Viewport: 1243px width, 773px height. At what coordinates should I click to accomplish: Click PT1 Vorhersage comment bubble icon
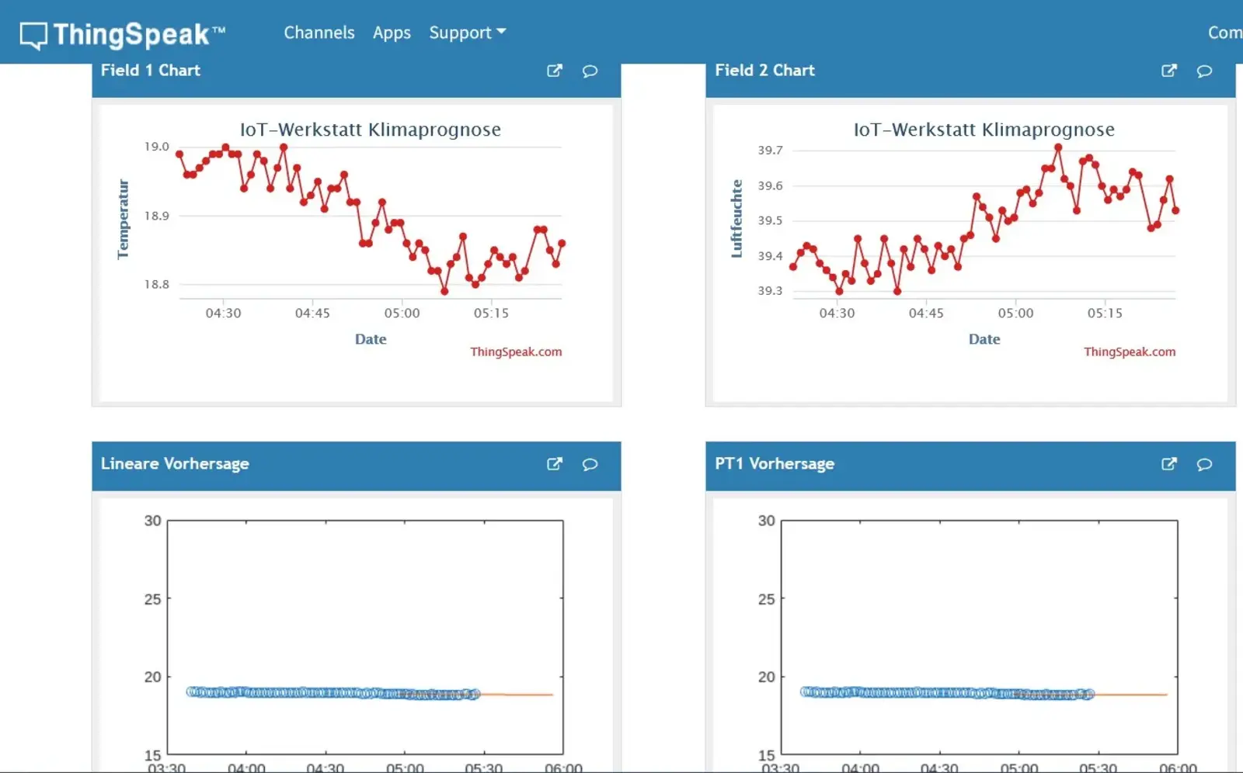1204,465
